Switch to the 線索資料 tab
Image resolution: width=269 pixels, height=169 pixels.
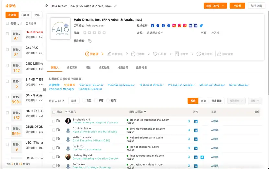[x=72, y=68]
